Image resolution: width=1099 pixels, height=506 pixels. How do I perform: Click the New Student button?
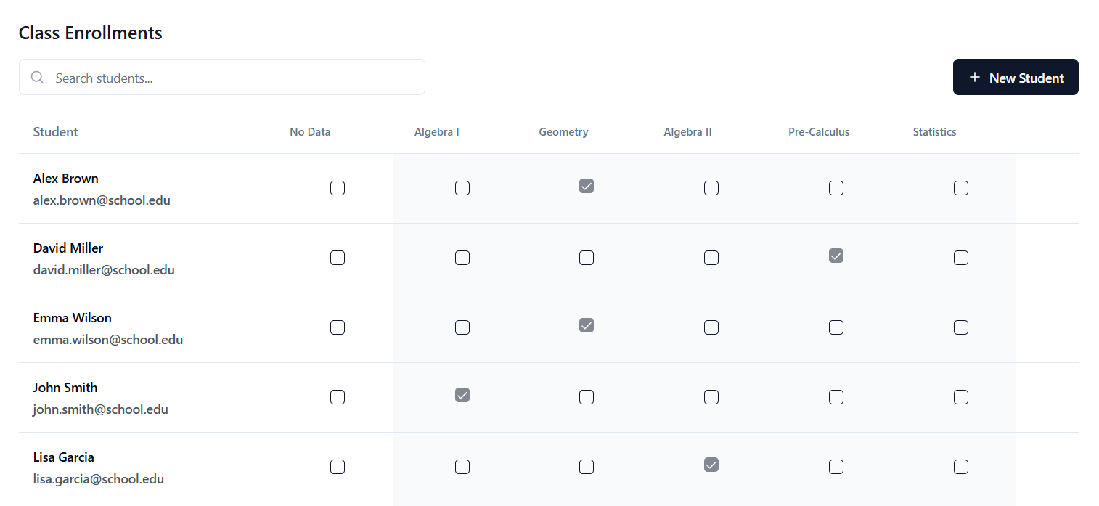1015,77
